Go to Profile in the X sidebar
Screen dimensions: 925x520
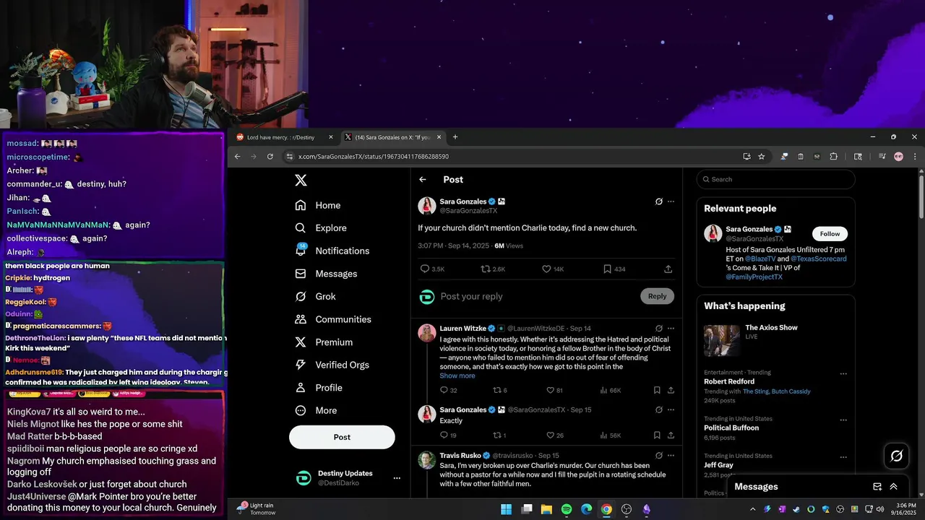point(319,388)
